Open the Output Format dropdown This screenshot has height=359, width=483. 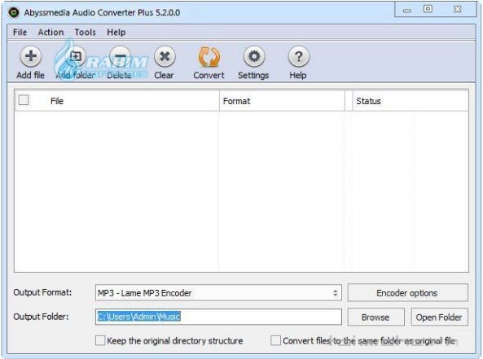pos(218,293)
